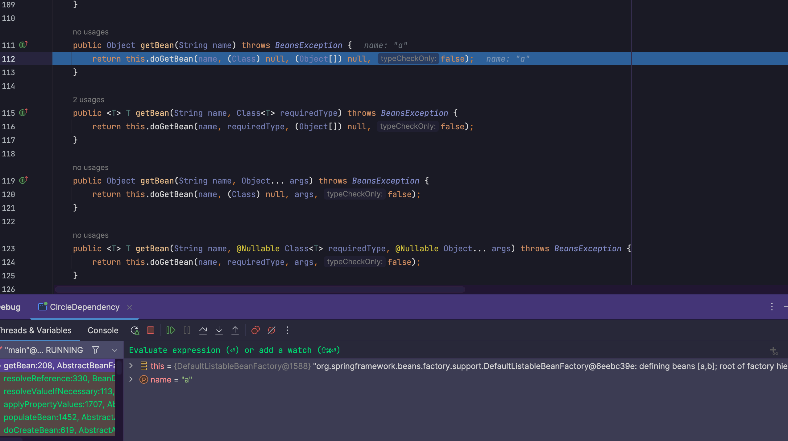Click the Rerun debug icon

click(x=135, y=330)
